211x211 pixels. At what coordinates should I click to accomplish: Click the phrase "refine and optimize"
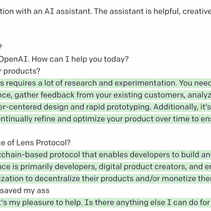pos(70,119)
